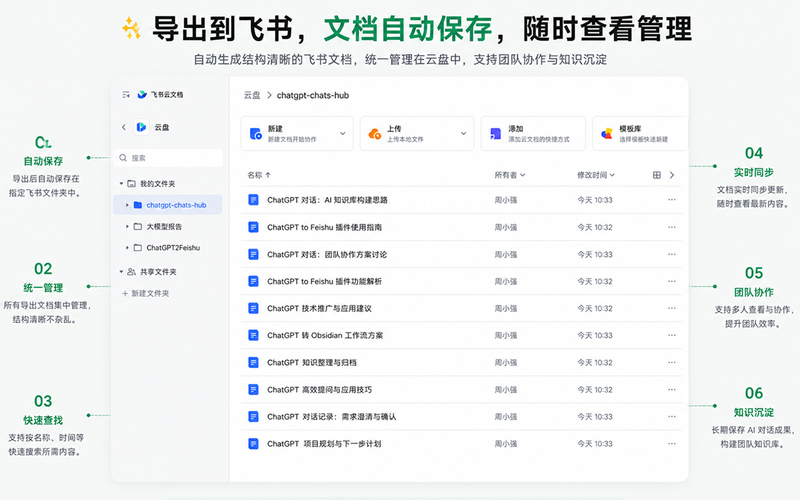
Task: Click the document icon of 'AI 知识库构建思路'
Action: 253,200
